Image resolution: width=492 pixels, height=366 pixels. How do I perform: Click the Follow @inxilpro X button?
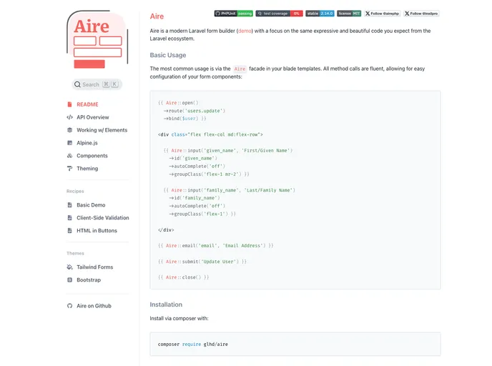421,14
